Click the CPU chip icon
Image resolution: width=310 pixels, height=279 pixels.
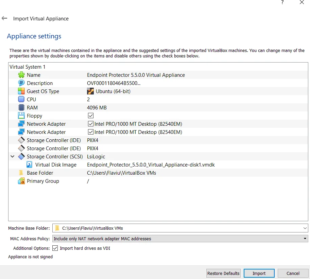(21, 99)
